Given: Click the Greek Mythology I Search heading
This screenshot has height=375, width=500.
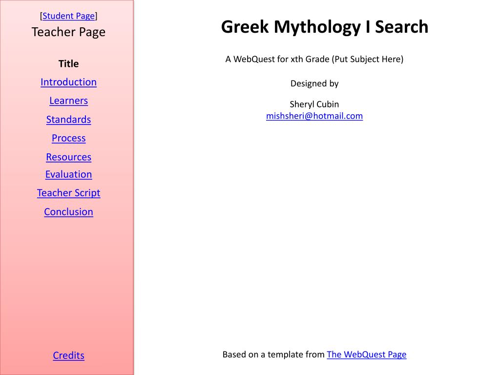Looking at the screenshot, I should click(x=325, y=27).
